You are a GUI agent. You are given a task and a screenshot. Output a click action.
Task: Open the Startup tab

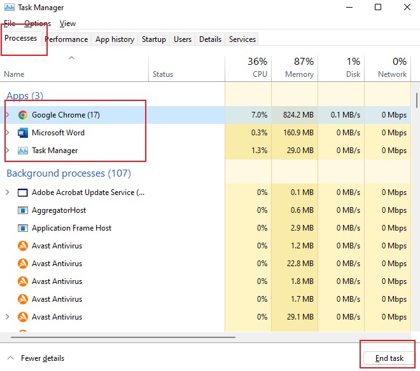(x=154, y=39)
